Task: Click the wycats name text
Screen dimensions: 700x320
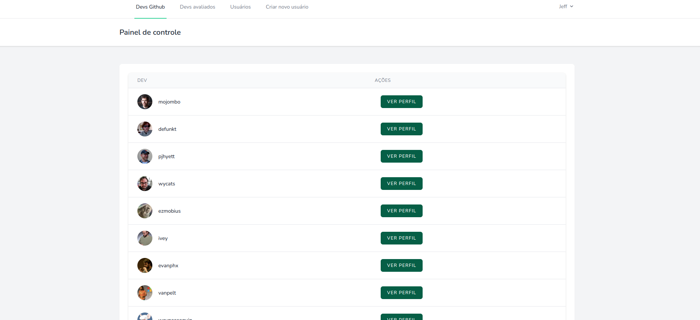Action: click(167, 184)
